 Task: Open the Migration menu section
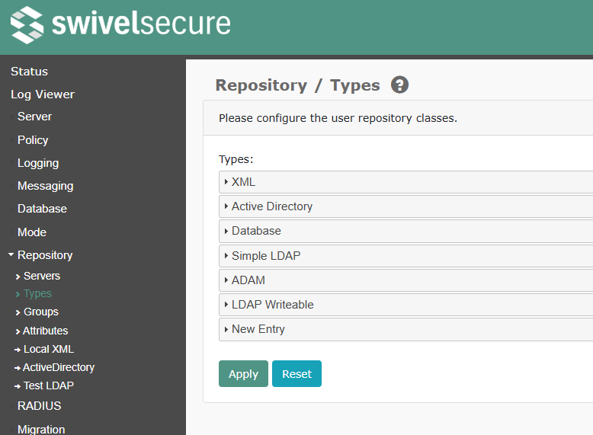coord(41,430)
